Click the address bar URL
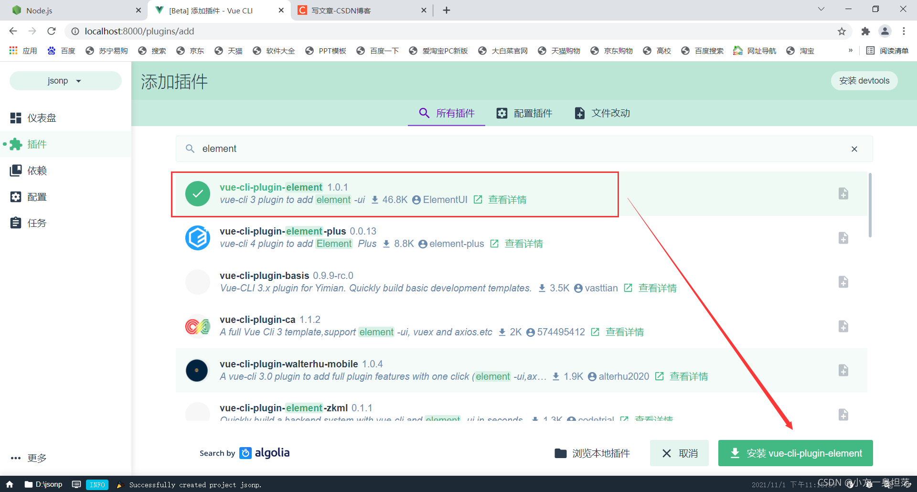This screenshot has height=492, width=917. [x=139, y=31]
